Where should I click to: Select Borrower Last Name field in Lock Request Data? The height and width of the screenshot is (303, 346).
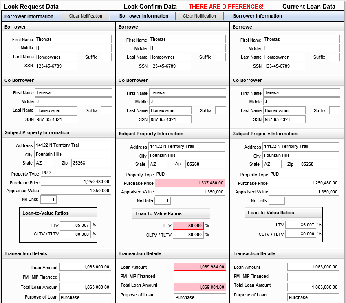[x=56, y=57]
